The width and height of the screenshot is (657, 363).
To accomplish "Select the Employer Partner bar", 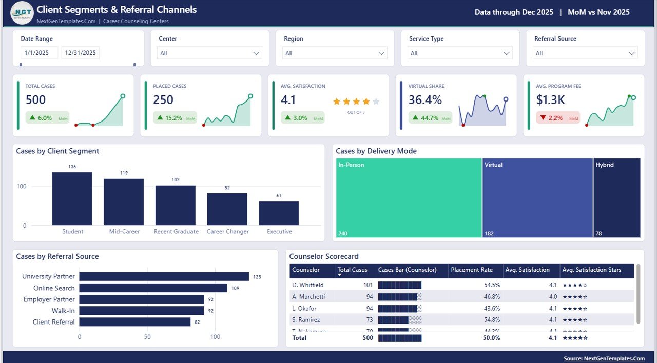I will (142, 299).
